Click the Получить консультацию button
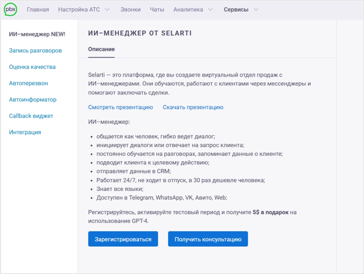The width and height of the screenshot is (364, 274). pos(208,239)
